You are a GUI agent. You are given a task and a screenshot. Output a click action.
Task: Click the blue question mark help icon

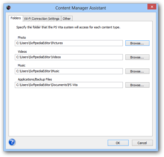[12, 142]
